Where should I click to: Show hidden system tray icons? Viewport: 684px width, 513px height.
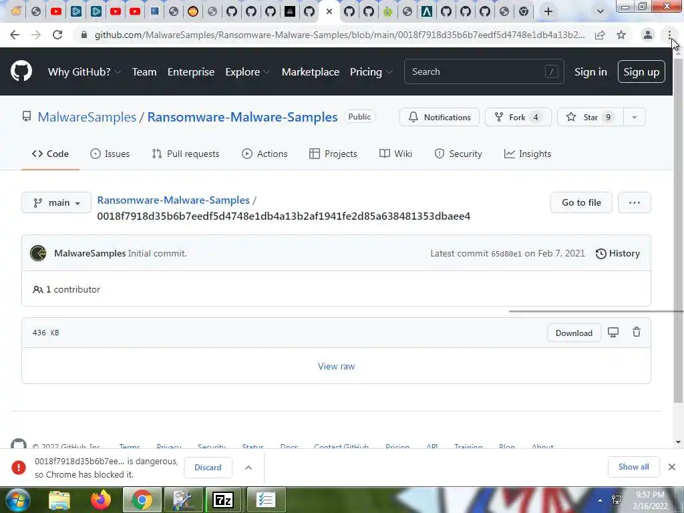[x=601, y=500]
